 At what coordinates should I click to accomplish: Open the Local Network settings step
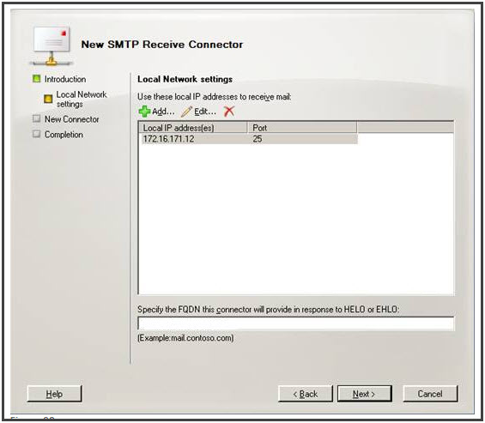click(x=82, y=100)
